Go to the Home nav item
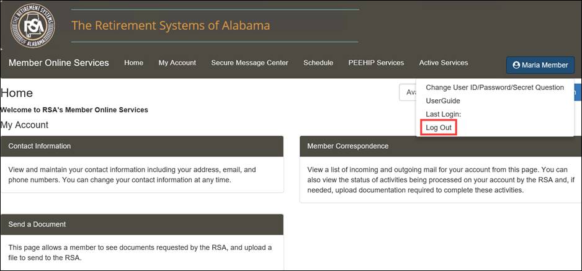 [x=133, y=63]
